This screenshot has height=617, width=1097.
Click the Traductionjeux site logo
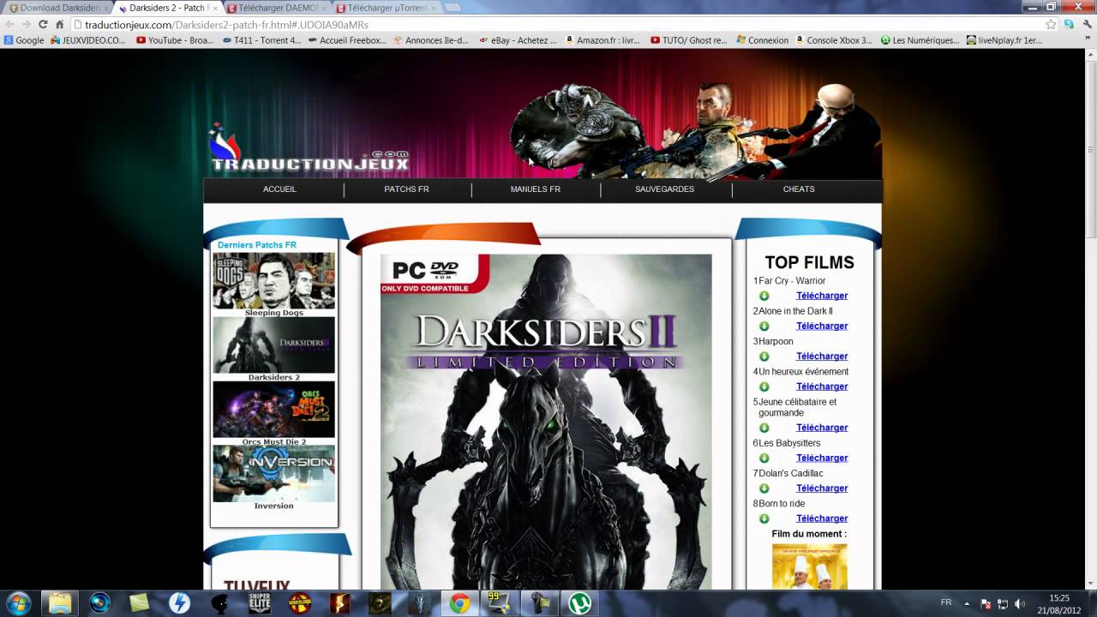(309, 149)
